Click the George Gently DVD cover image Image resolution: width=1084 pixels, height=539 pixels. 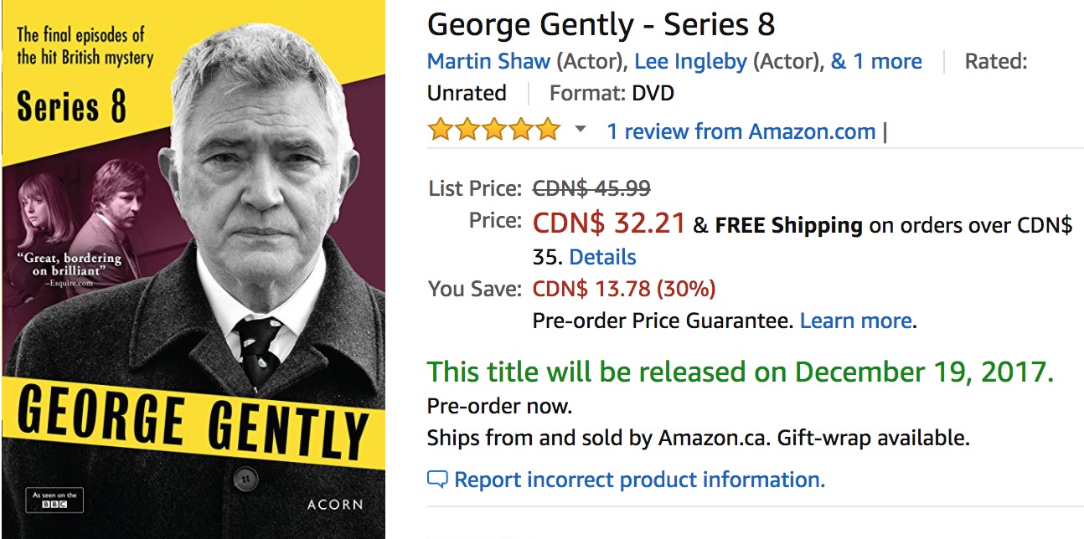point(194,269)
